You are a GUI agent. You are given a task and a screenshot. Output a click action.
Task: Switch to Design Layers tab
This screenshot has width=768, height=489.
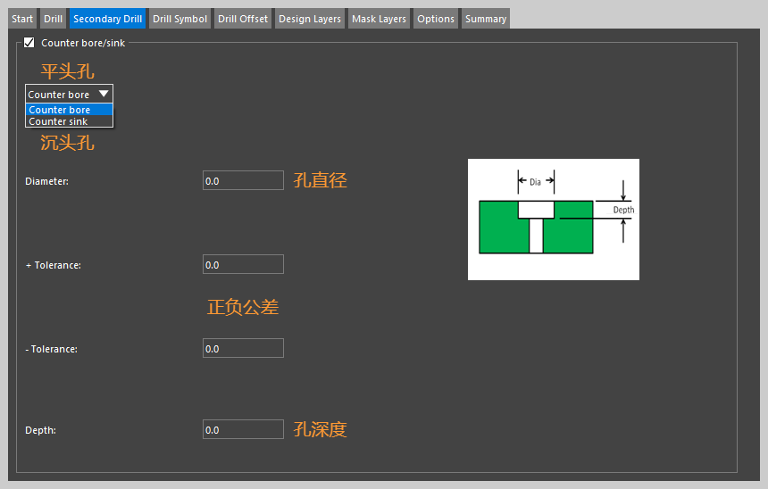coord(309,19)
